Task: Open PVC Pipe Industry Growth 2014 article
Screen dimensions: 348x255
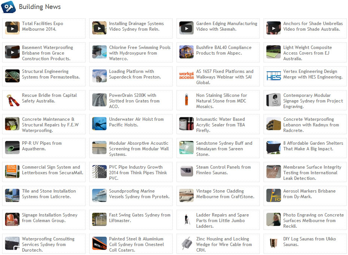Action: 138,173
